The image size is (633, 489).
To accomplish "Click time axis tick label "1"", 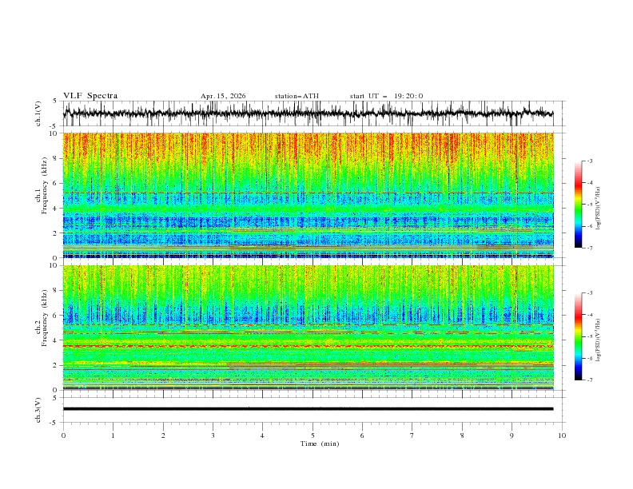I will pyautogui.click(x=113, y=435).
